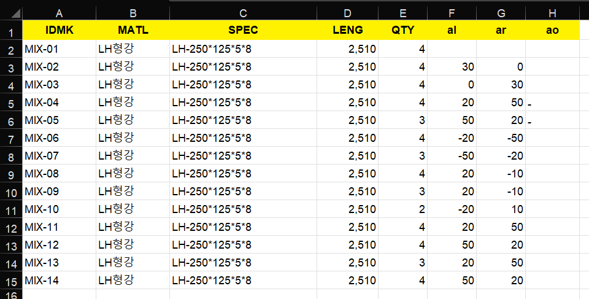Click LENG cell in MIX-10 row
The image size is (589, 299).
[x=347, y=209]
